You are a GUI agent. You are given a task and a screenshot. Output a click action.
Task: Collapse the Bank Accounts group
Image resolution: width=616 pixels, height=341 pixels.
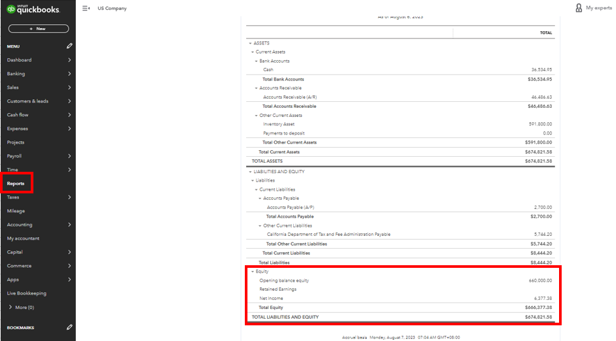coord(256,61)
